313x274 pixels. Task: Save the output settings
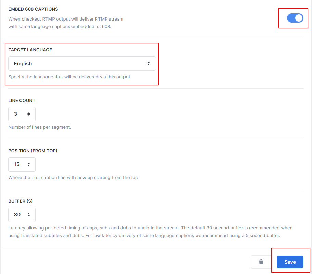[x=290, y=262]
